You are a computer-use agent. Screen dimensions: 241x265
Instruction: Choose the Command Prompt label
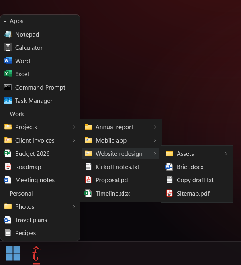point(40,88)
